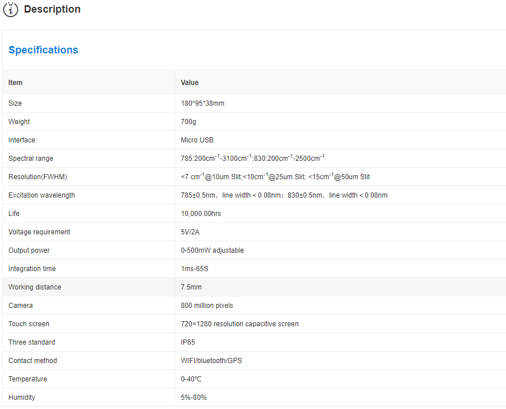This screenshot has height=409, width=506.
Task: Click the Output power row label
Action: click(29, 250)
